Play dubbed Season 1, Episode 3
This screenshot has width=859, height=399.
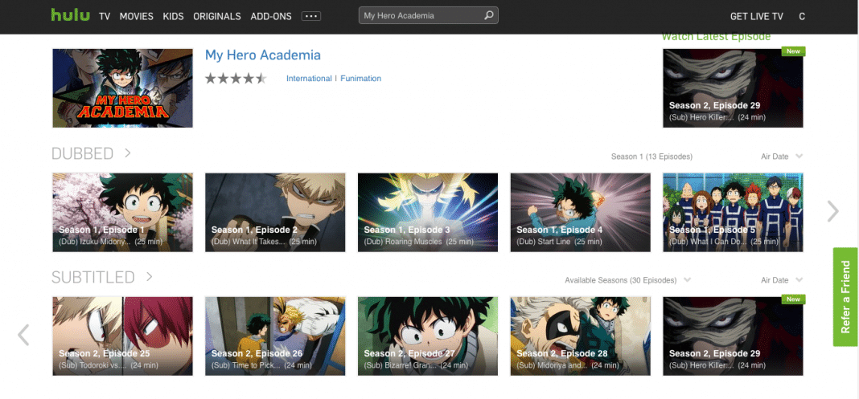coord(428,213)
